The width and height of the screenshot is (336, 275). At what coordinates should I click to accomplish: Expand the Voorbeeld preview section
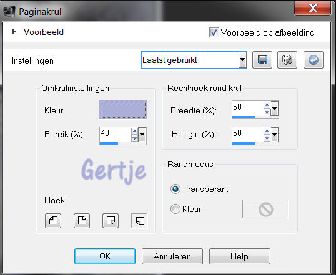tap(14, 32)
